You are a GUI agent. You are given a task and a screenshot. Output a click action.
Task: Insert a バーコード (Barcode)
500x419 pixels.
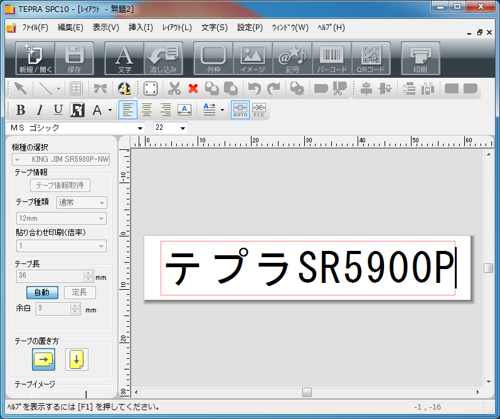coord(332,58)
